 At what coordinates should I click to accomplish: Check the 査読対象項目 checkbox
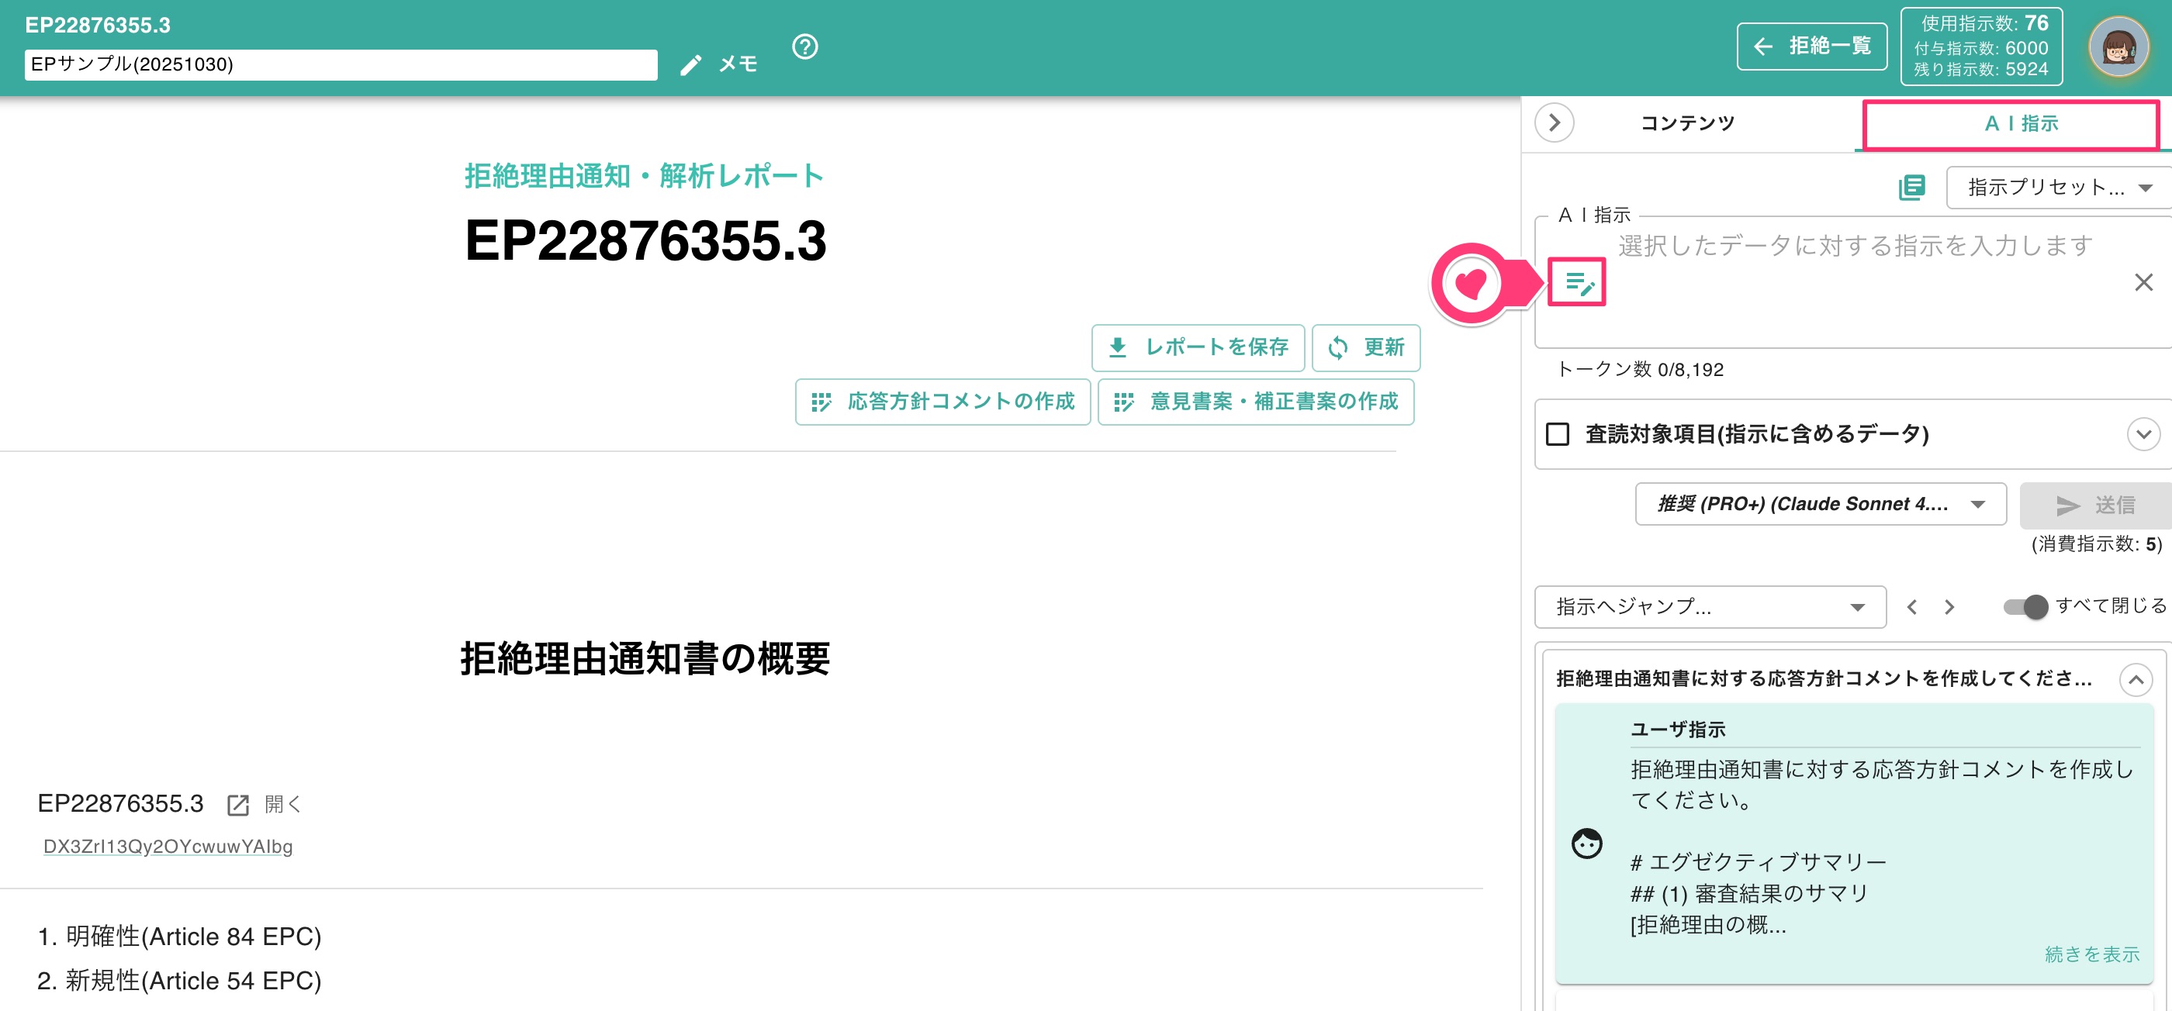[1558, 434]
